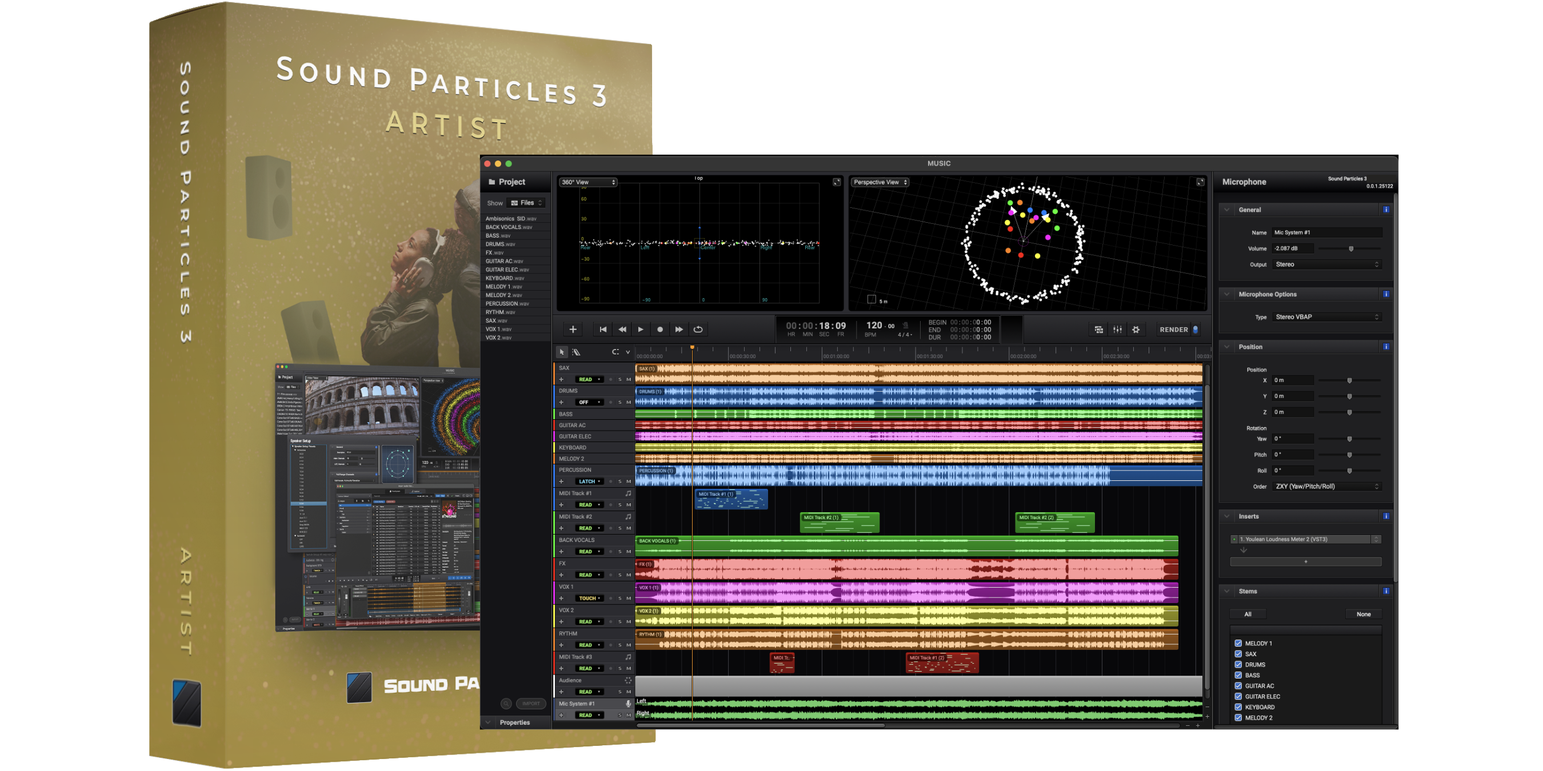
Task: Open the mixer sliders icon
Action: (x=1117, y=329)
